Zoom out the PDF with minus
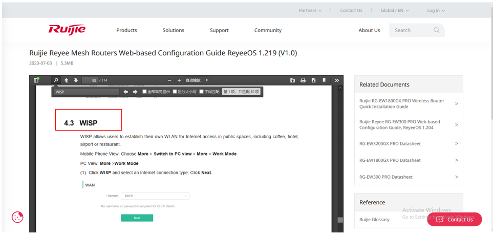 coord(169,80)
